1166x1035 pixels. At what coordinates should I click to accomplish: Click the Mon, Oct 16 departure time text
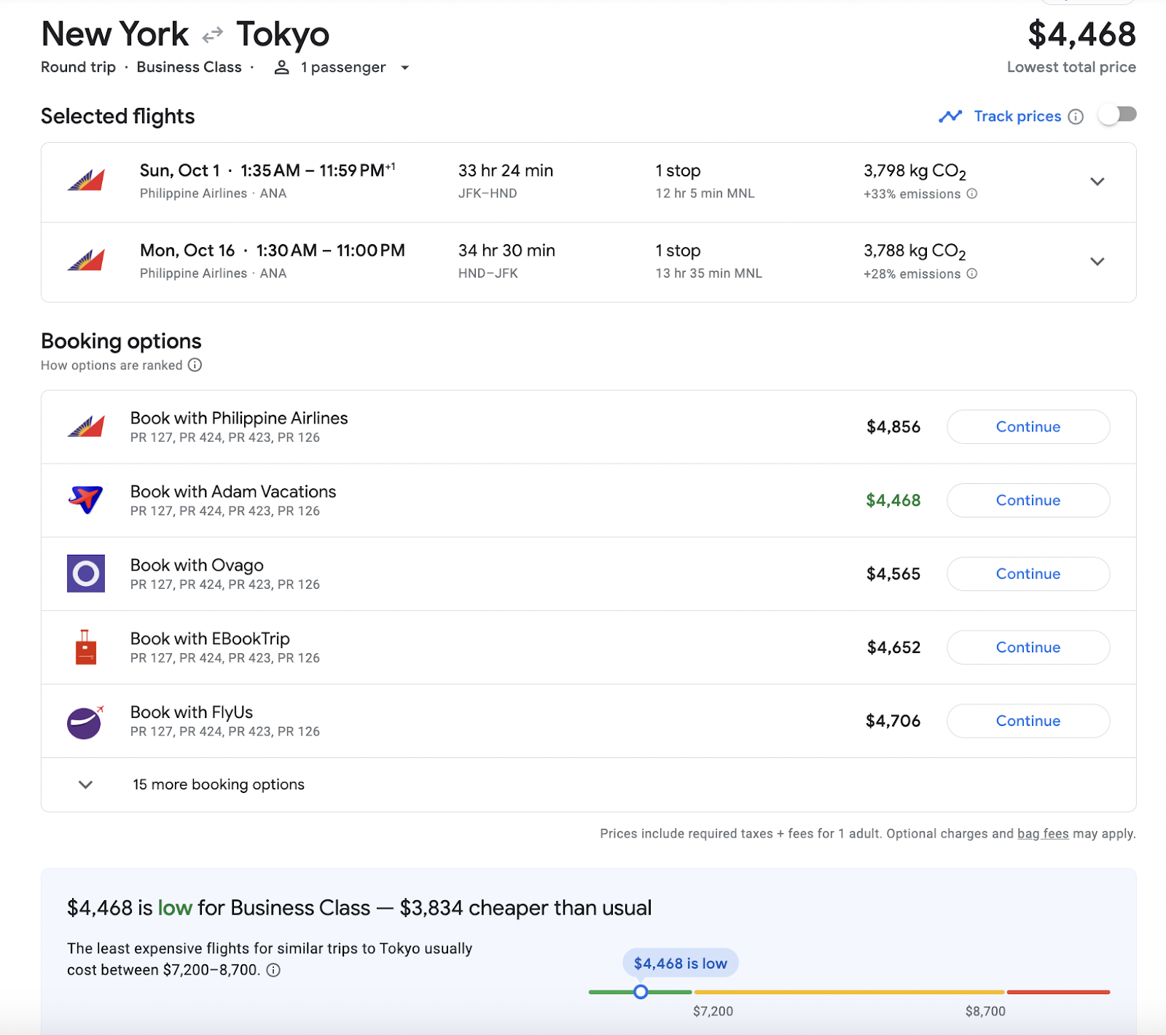pyautogui.click(x=273, y=251)
